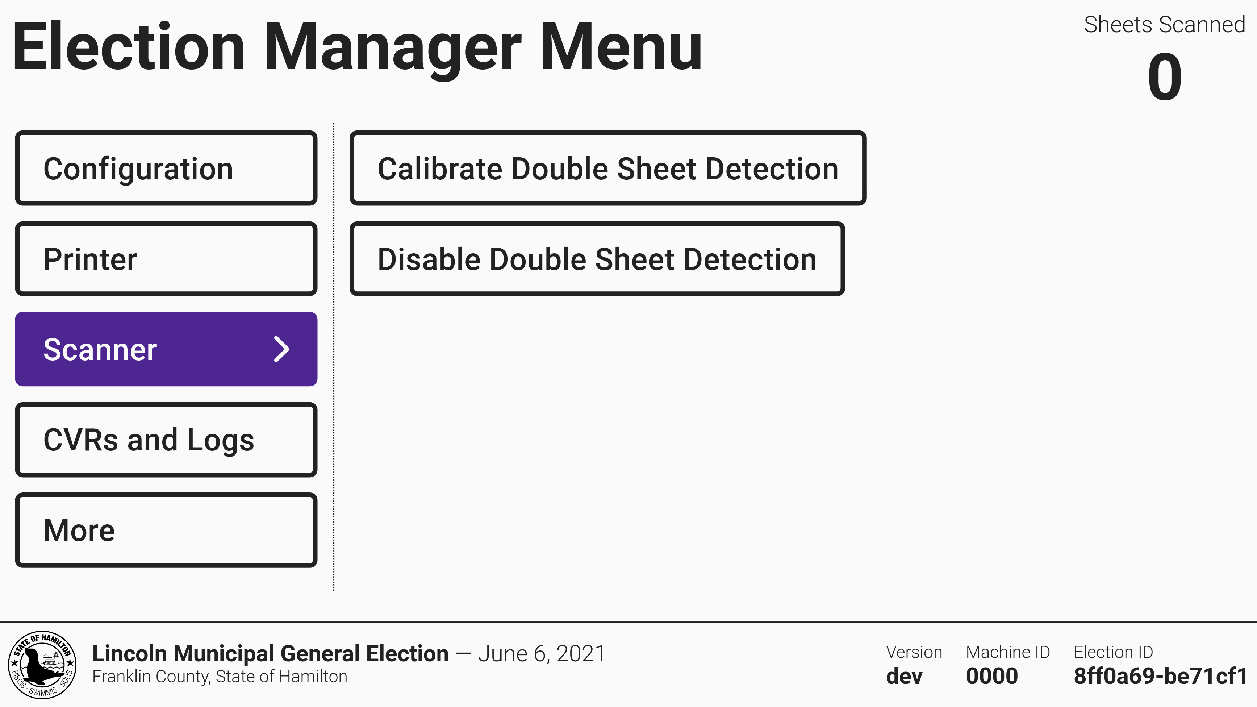Click the Franklin County, State of Hamilton text
Viewport: 1257px width, 707px height.
point(220,677)
